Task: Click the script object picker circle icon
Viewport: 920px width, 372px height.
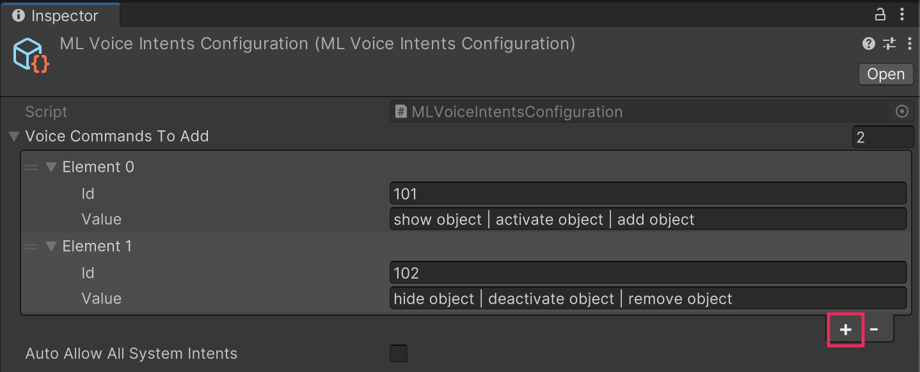Action: [x=901, y=112]
